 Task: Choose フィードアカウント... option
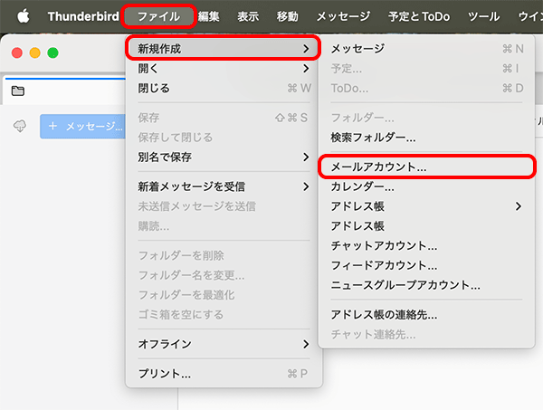384,265
